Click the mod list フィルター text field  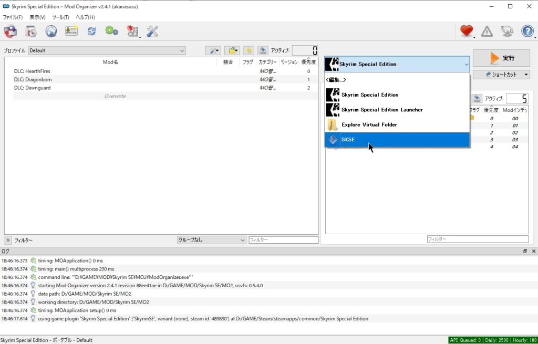tap(283, 240)
